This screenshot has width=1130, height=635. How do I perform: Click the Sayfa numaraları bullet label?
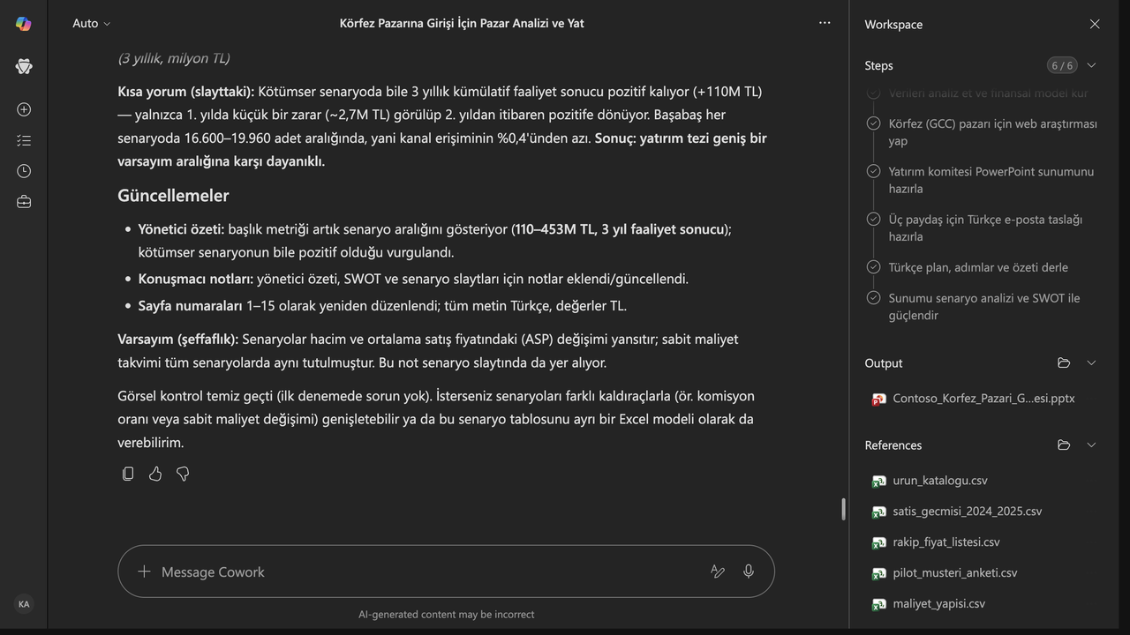pos(190,306)
